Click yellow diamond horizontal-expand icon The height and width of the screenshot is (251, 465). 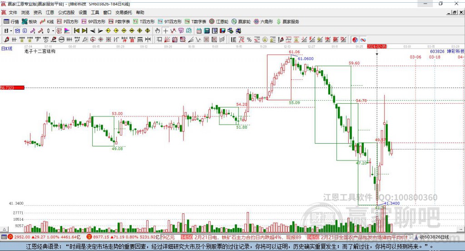tap(124, 31)
